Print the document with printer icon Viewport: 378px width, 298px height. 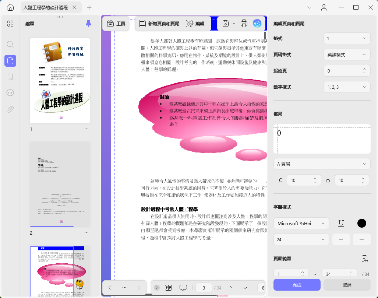click(244, 24)
